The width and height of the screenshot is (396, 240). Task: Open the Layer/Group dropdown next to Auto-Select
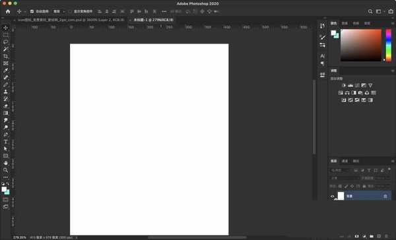[59, 12]
